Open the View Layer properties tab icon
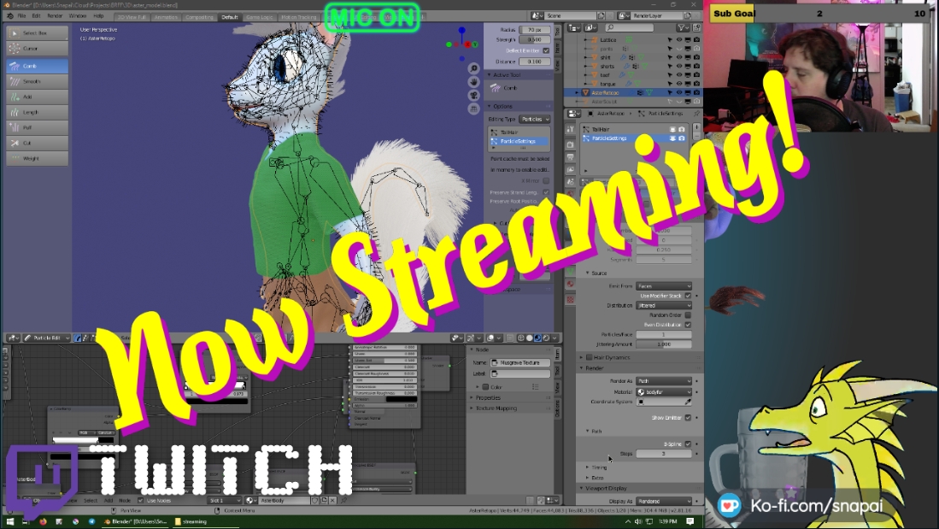 pyautogui.click(x=570, y=169)
